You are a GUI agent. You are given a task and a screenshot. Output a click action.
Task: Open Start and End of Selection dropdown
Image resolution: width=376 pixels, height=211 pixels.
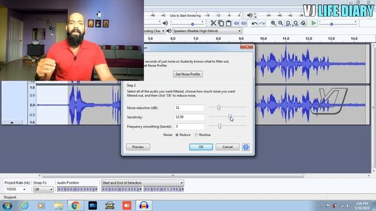coord(143,183)
